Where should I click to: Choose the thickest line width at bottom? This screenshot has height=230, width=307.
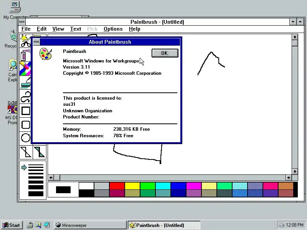coord(36,194)
